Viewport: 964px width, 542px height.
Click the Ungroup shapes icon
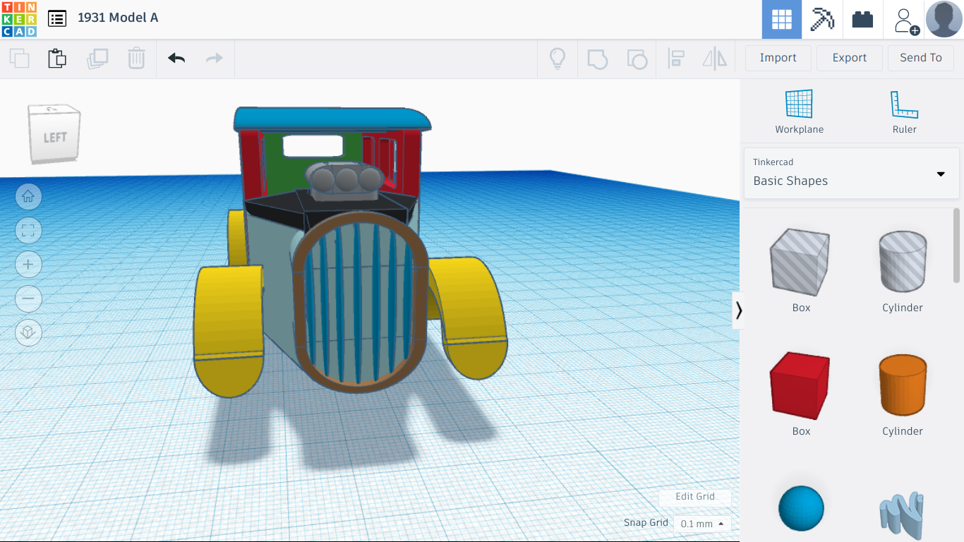(637, 58)
